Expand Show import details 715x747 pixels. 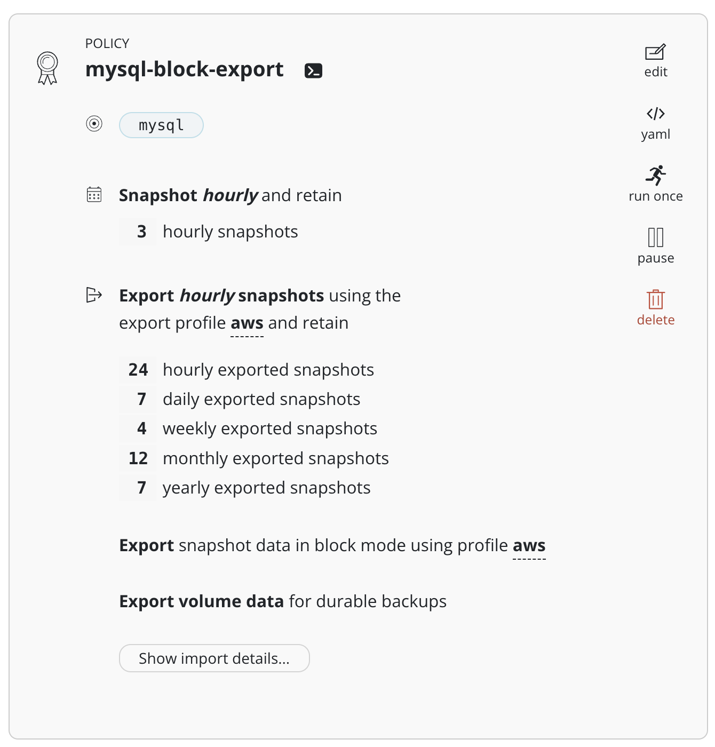[214, 658]
